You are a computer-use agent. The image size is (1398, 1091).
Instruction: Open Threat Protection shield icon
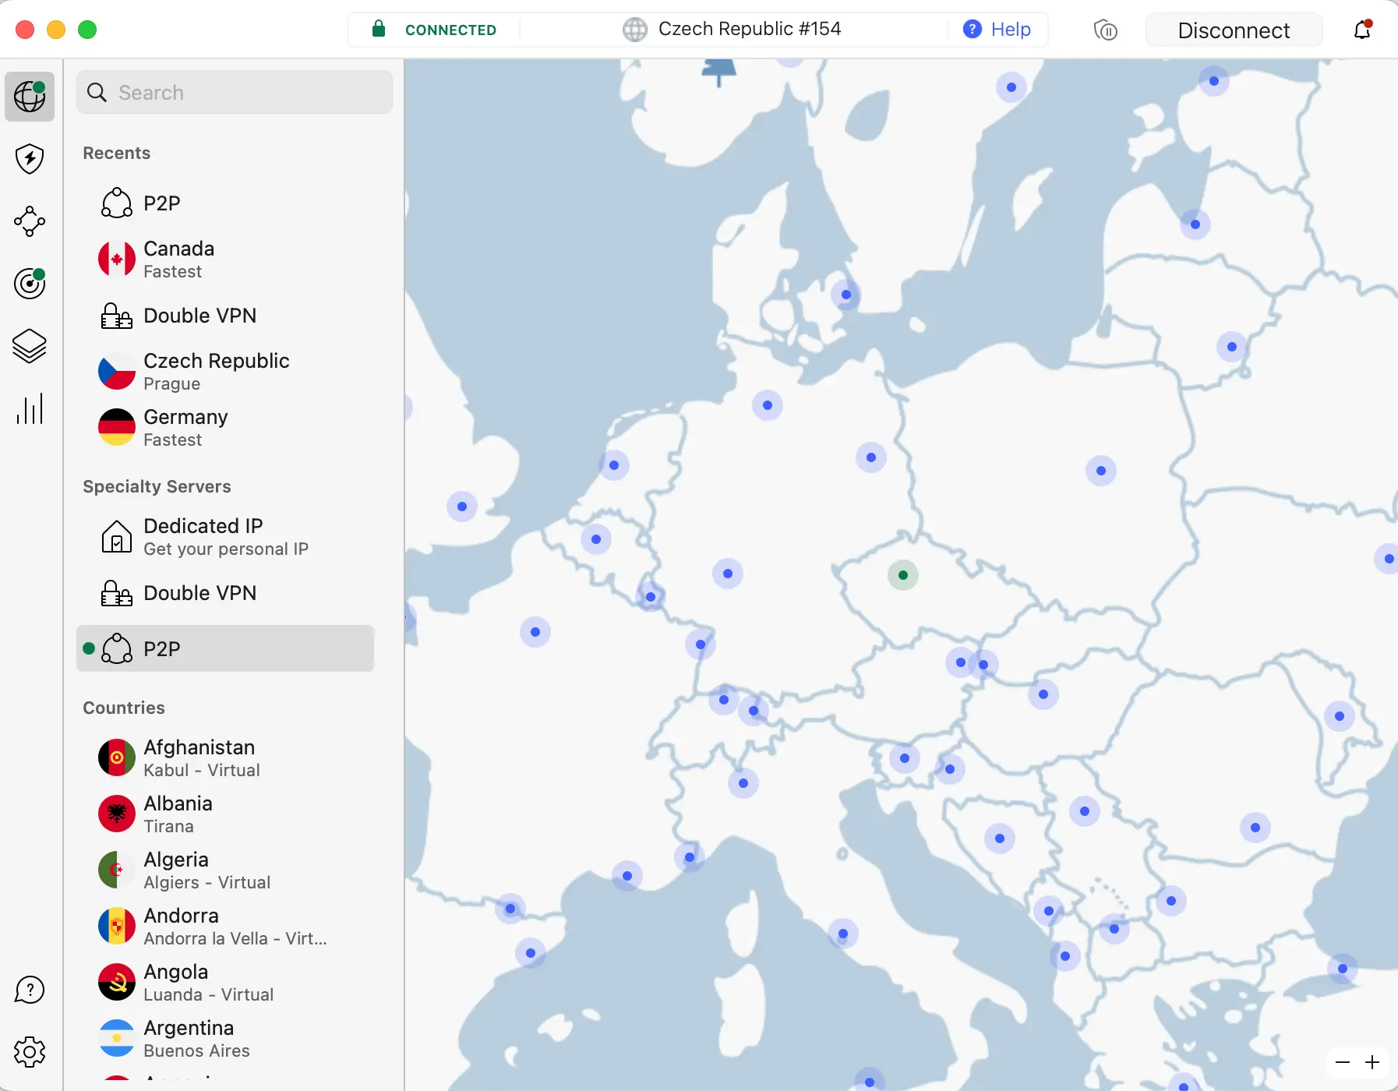tap(30, 159)
